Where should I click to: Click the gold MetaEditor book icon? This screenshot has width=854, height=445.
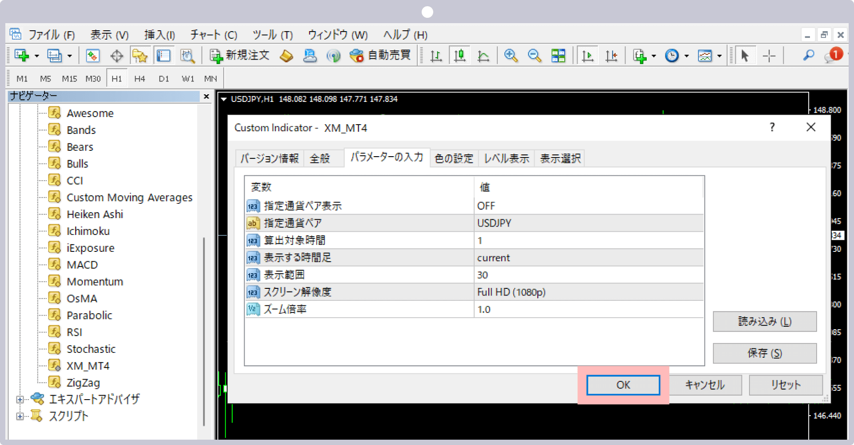point(286,56)
